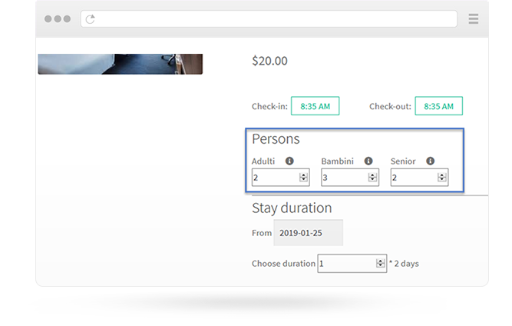Increase the Senior count with up arrow
The width and height of the screenshot is (512, 326).
[x=442, y=175]
